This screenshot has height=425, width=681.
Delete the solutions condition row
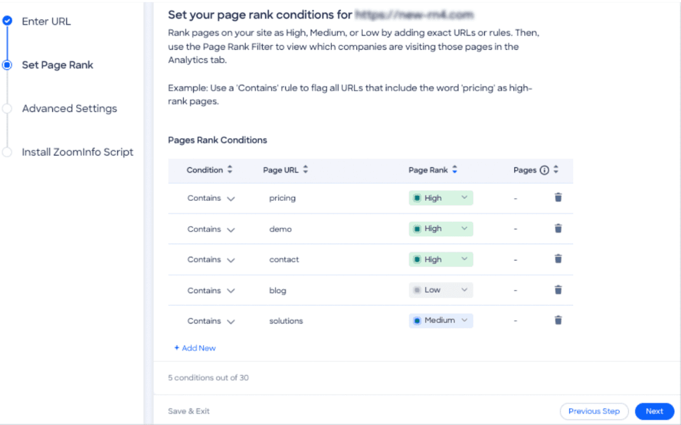click(x=558, y=320)
